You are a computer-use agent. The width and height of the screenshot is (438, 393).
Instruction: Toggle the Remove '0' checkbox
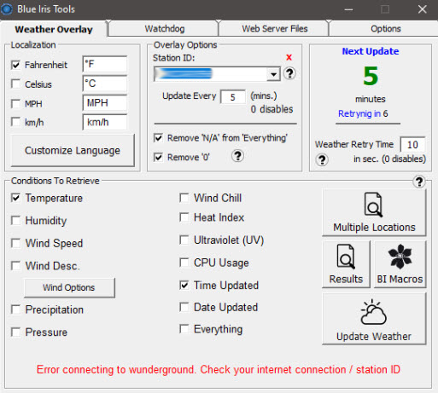(x=158, y=157)
